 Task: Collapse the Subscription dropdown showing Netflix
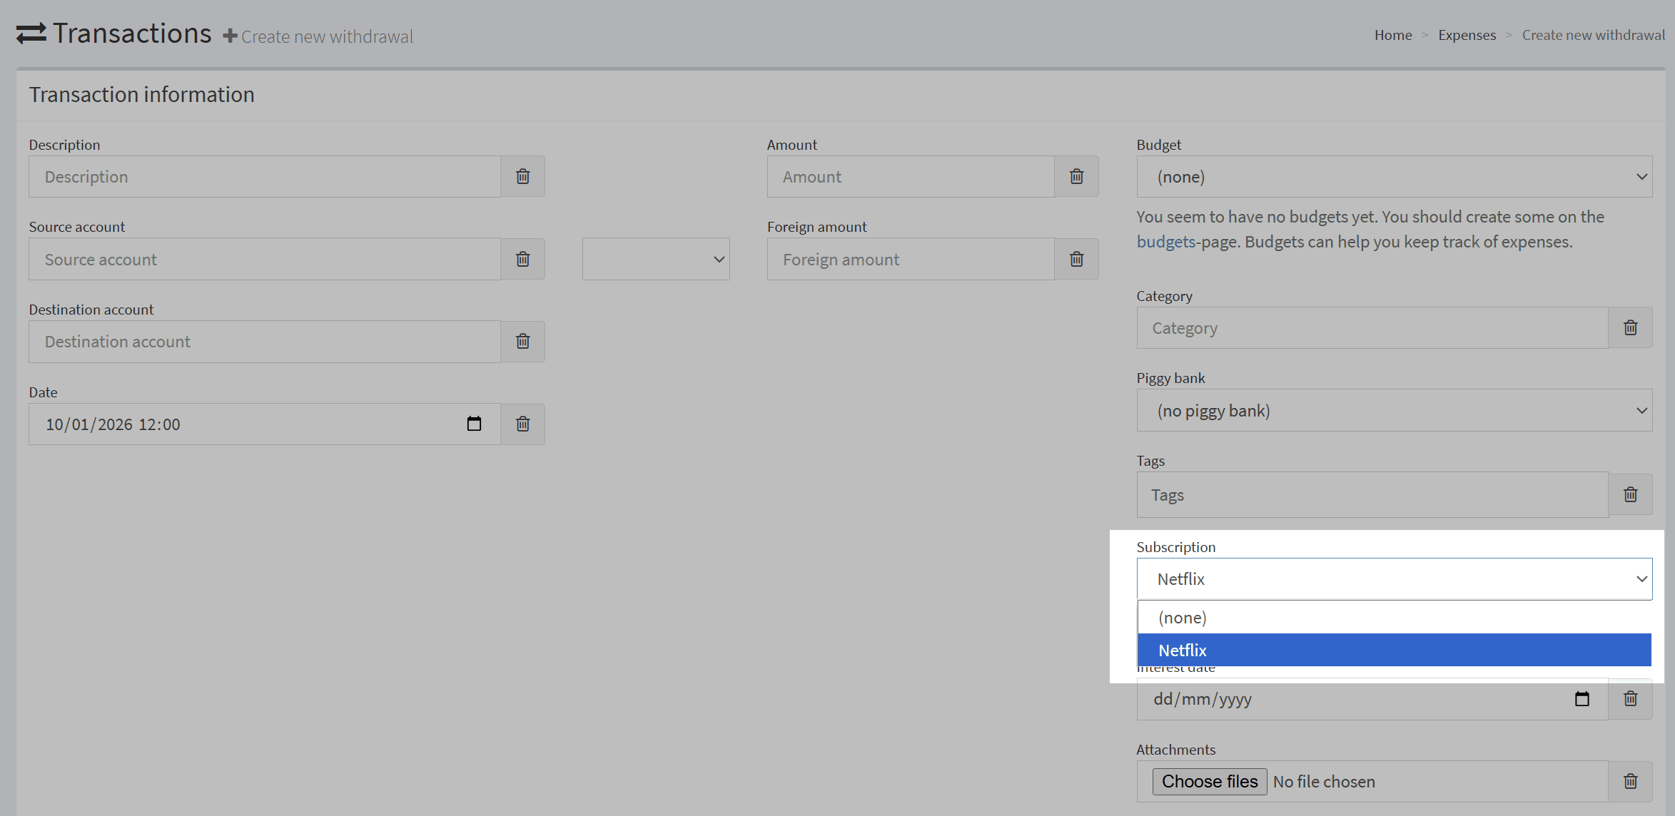(x=1394, y=578)
